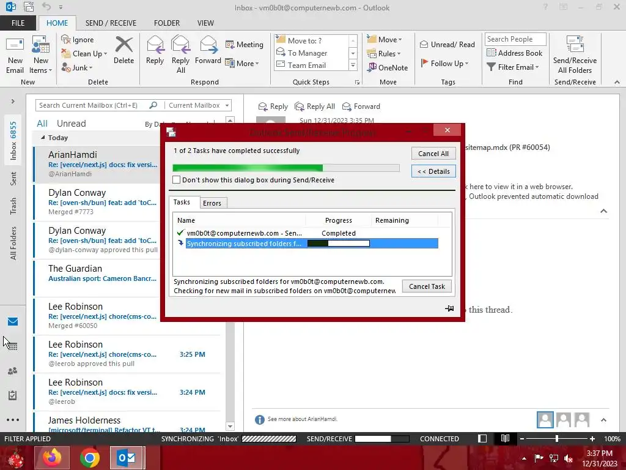626x470 pixels.
Task: Open the Filter Email dropdown
Action: (513, 67)
